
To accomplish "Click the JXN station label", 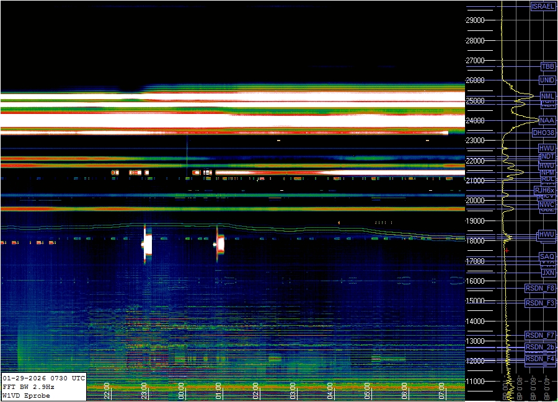I will [x=547, y=273].
